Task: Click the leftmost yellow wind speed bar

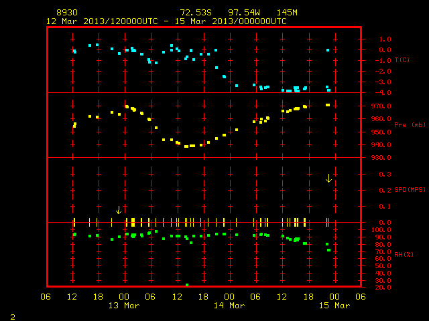Action: coord(74,222)
